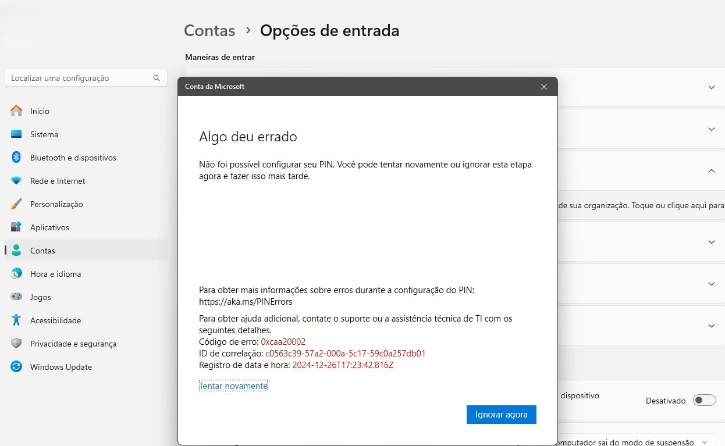The image size is (725, 446).
Task: Click Ignorar agora button
Action: tap(501, 415)
